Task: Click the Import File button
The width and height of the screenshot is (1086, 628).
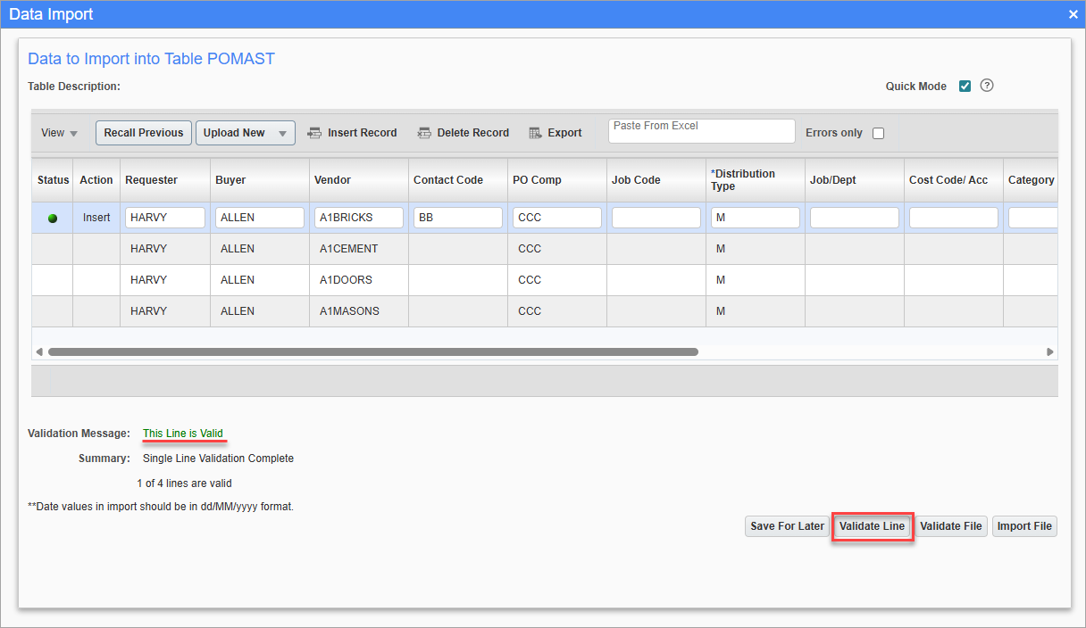Action: [x=1024, y=526]
